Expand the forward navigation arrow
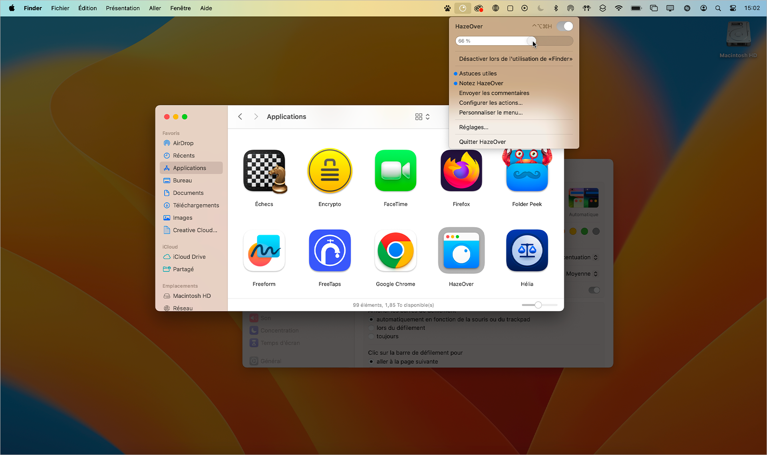 click(255, 117)
